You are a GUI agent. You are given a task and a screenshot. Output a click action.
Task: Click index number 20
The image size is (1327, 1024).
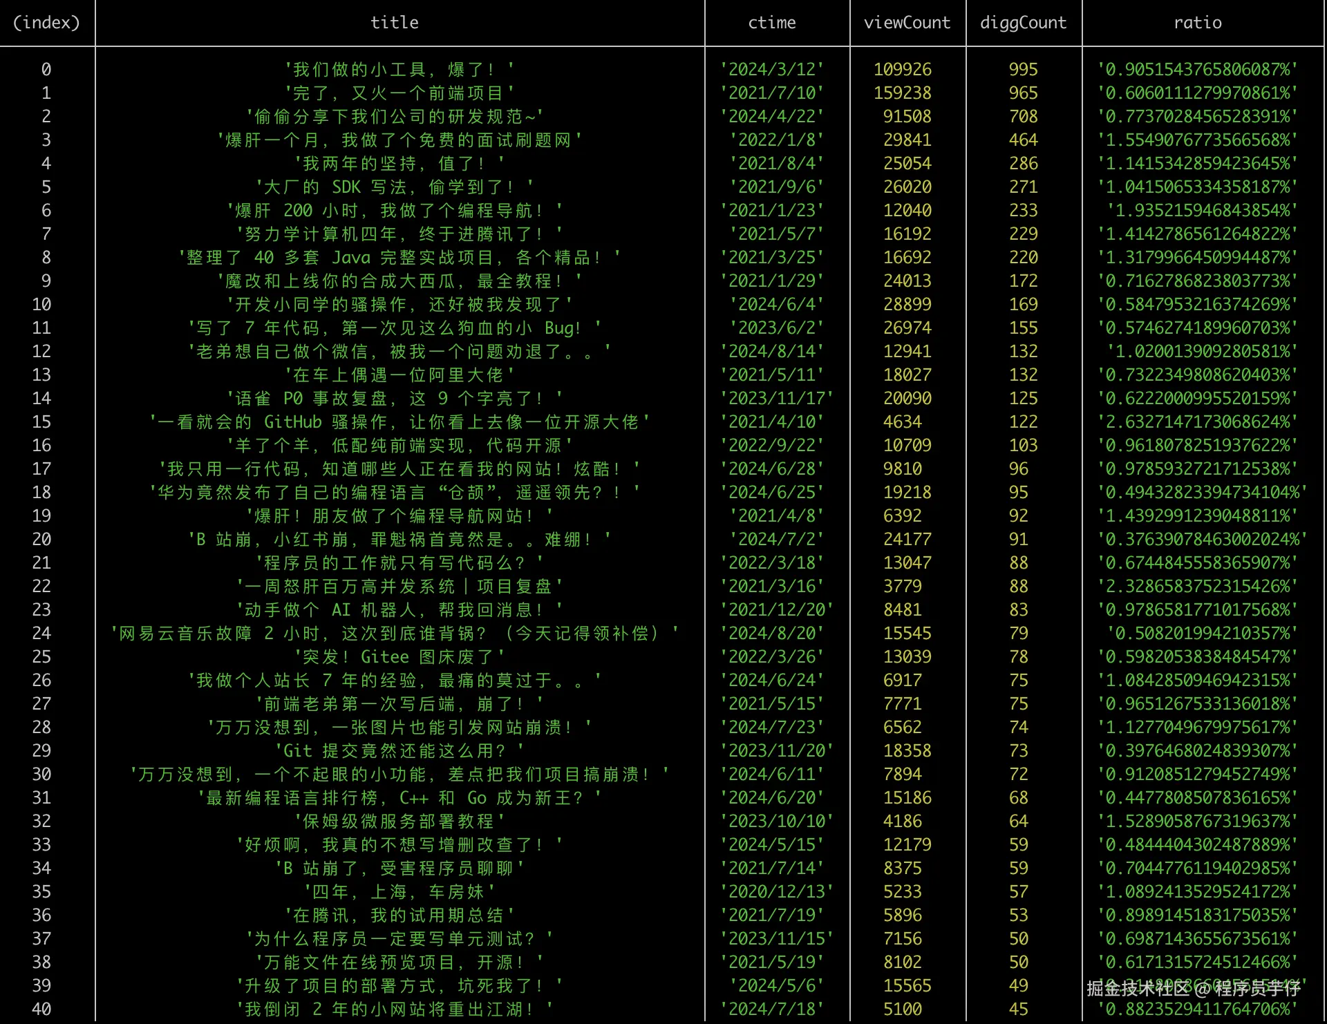click(41, 540)
